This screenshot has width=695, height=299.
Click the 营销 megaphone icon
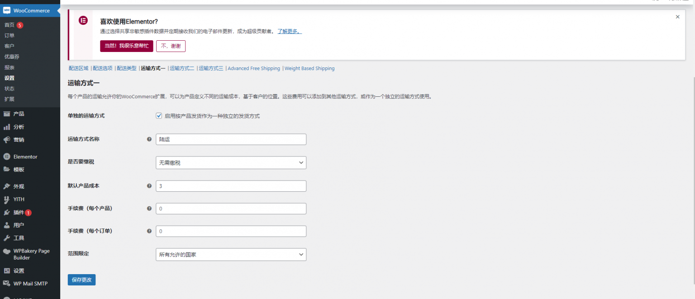click(x=7, y=140)
